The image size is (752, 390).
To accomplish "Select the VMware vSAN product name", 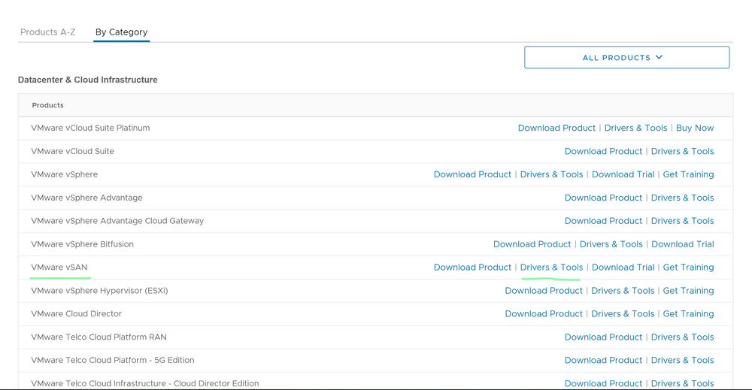I will click(59, 268).
